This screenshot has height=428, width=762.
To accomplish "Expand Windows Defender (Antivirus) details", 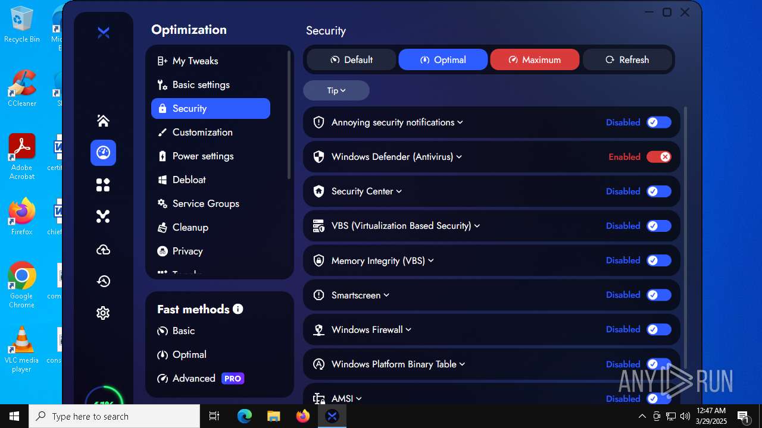I will (x=459, y=157).
